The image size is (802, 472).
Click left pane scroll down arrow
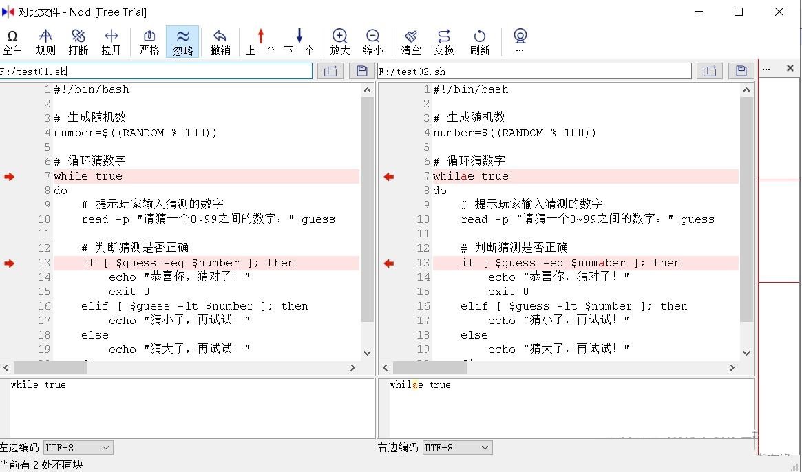[367, 353]
